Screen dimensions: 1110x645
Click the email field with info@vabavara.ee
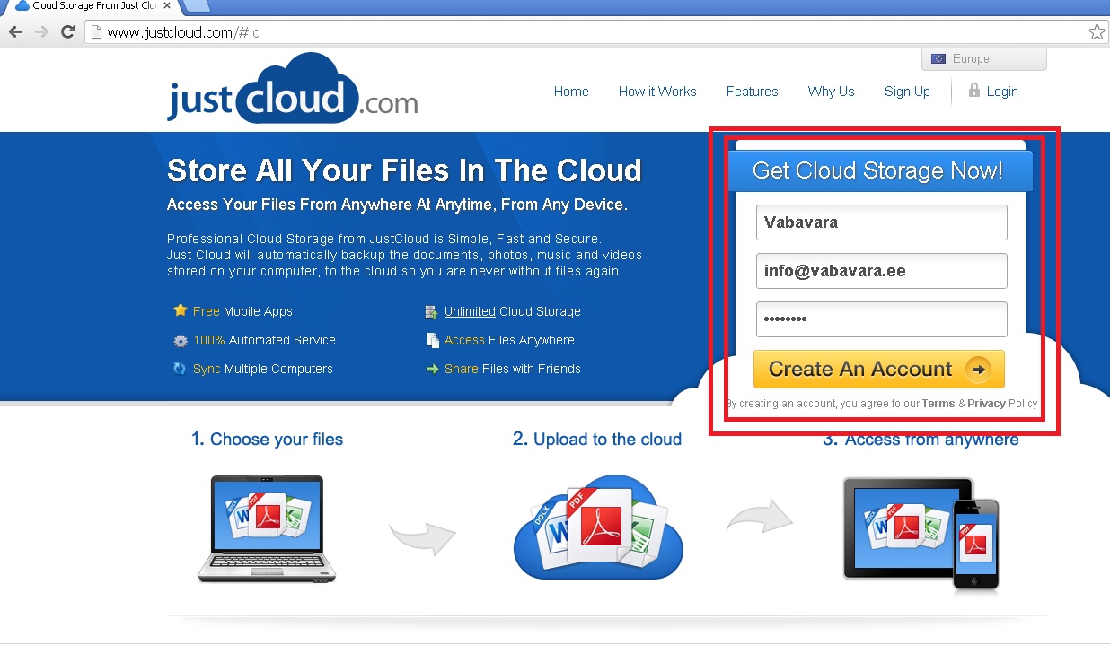882,271
